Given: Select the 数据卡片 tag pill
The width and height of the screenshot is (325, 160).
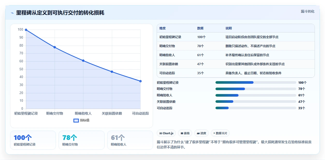Looking at the screenshot, I should point(220,133).
